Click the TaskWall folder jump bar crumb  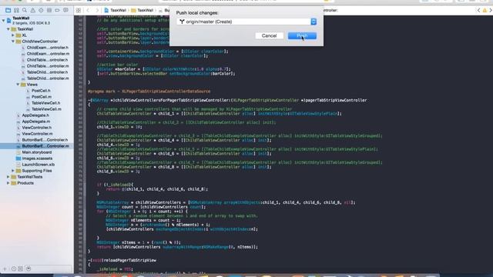[x=142, y=10]
